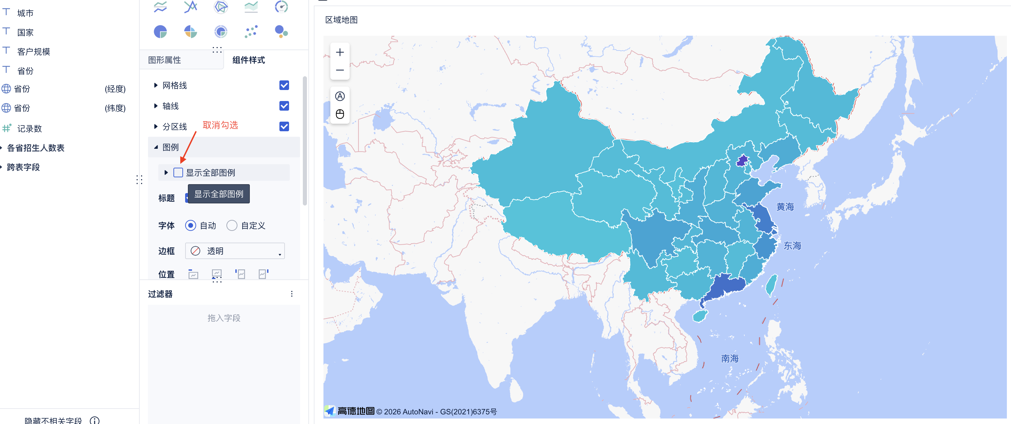Check the 显示全部图例 checkbox
This screenshot has width=1011, height=424.
pos(178,172)
